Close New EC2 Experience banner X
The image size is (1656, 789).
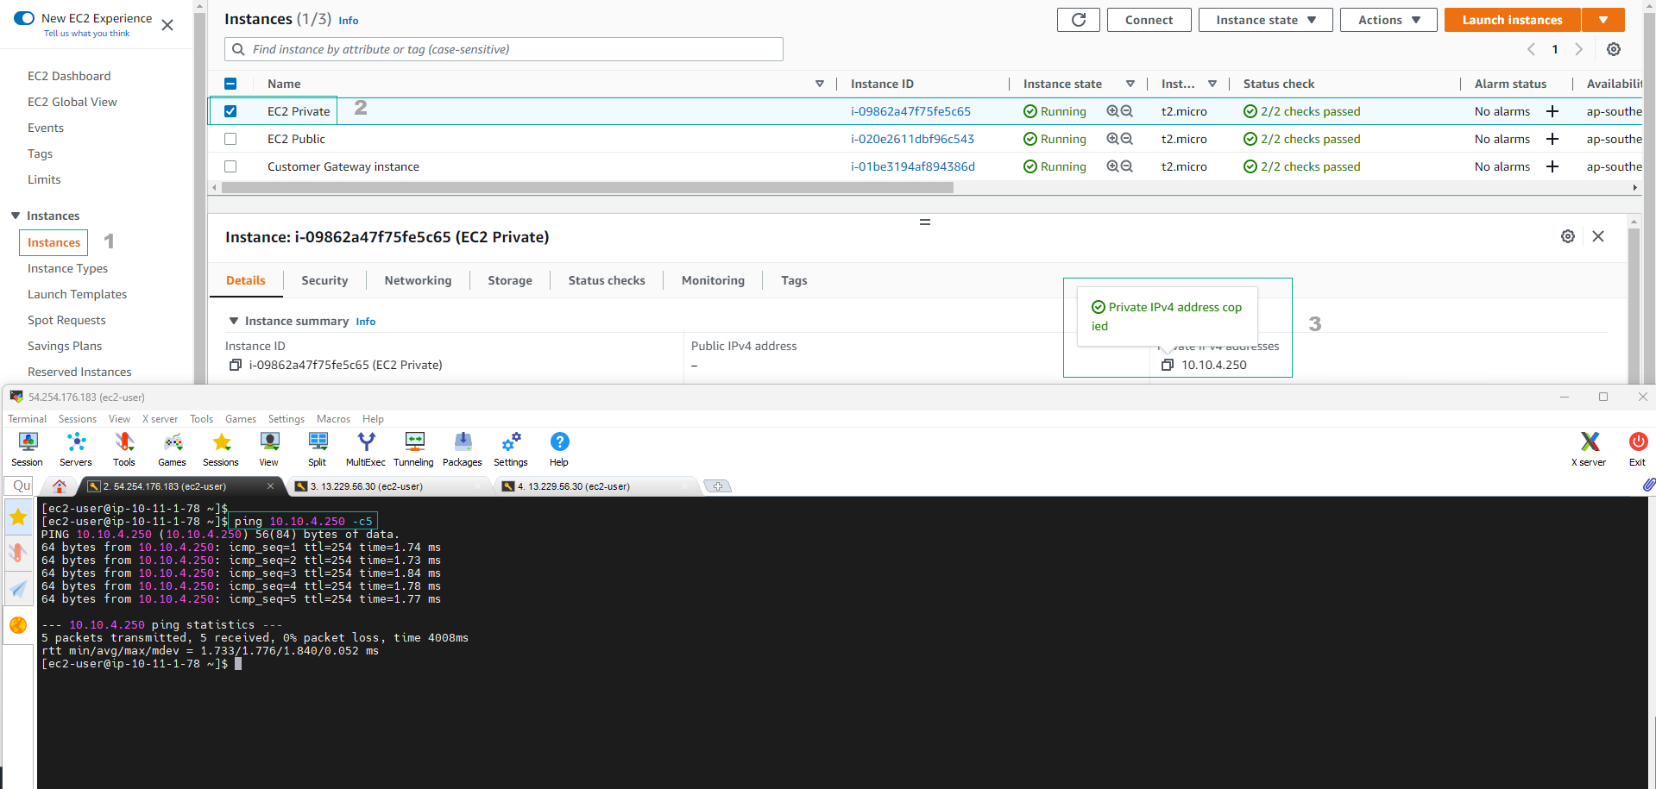click(x=167, y=25)
